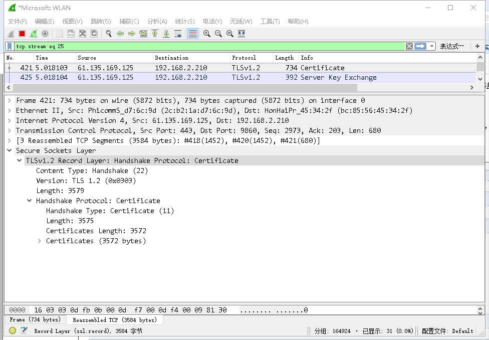
Task: Apply the display filter arrow
Action: point(420,46)
